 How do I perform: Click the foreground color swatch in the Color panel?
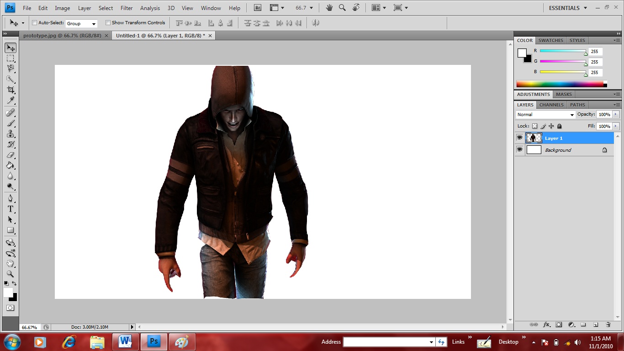pos(522,53)
